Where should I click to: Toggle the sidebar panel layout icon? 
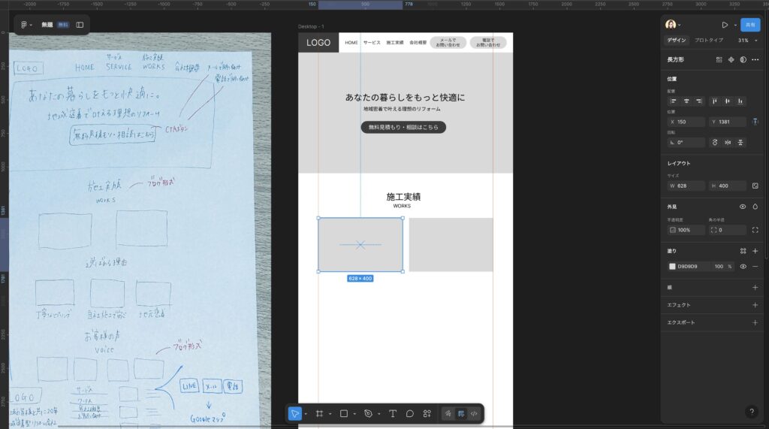[80, 25]
